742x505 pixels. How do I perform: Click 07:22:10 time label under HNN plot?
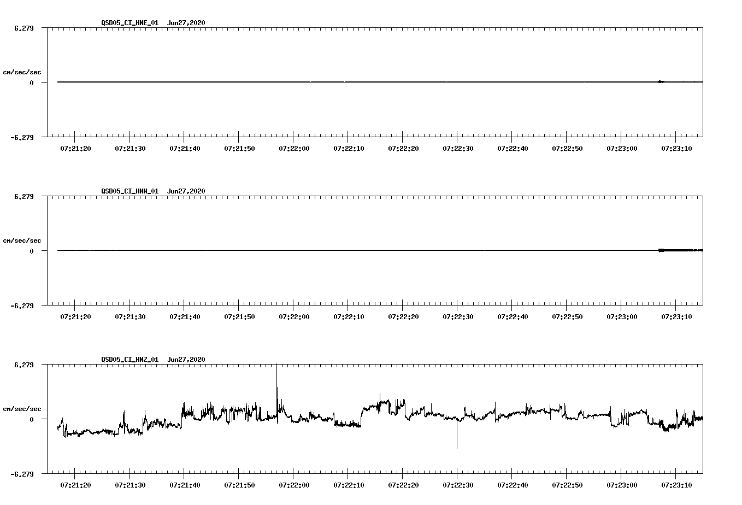[x=349, y=316]
